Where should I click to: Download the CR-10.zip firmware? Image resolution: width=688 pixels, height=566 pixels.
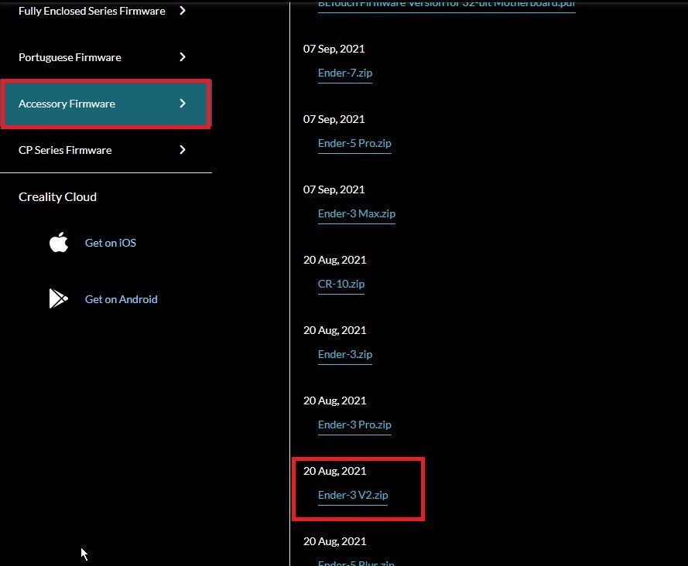[341, 284]
